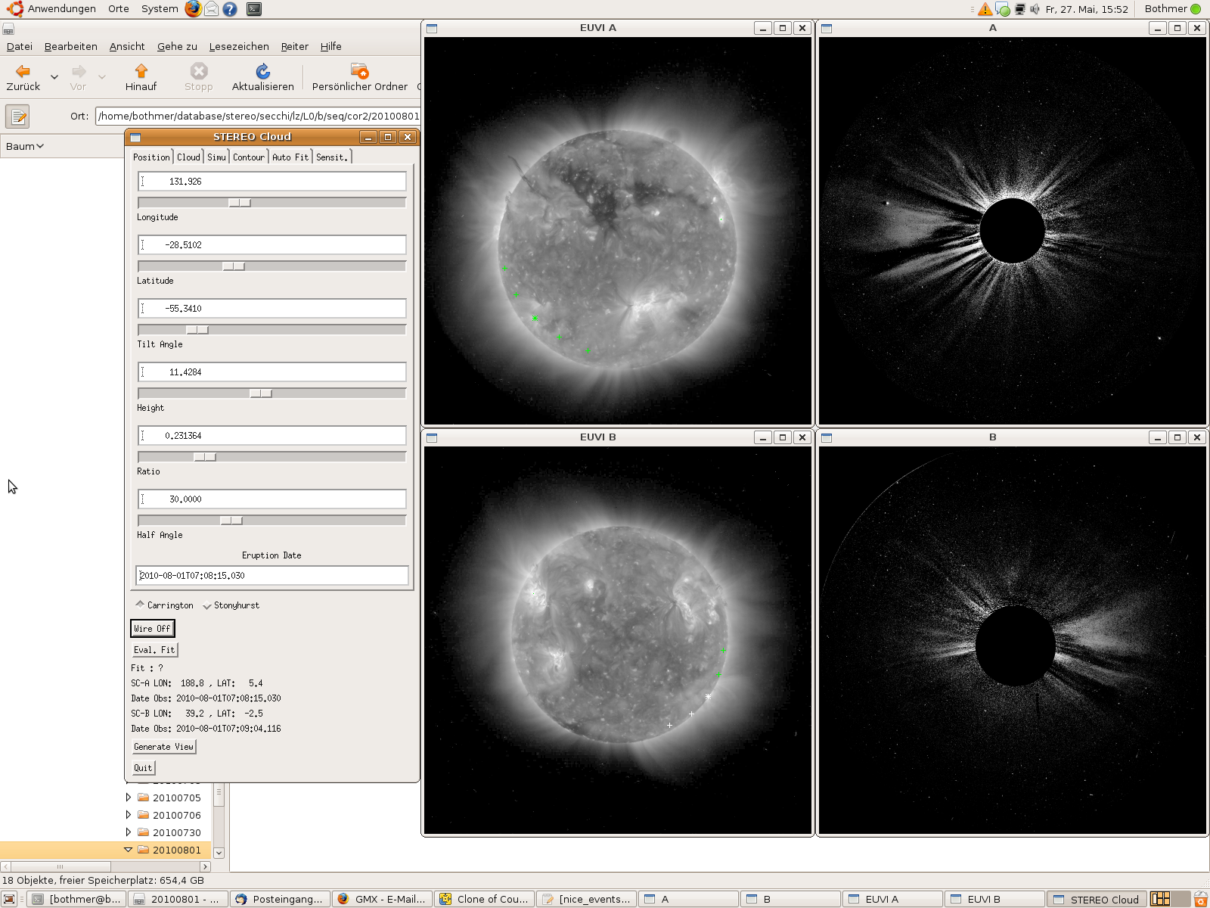Open the mail icon in top panel
Image resolution: width=1210 pixels, height=908 pixels.
(x=212, y=9)
